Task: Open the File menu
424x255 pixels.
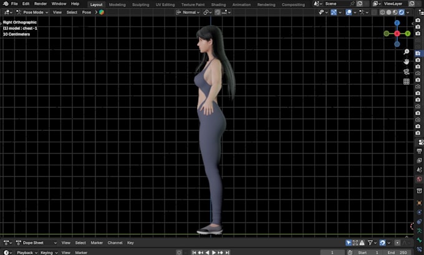Action: tap(14, 4)
